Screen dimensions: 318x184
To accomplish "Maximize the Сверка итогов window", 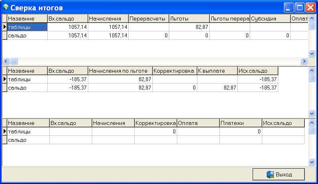I will [x=300, y=7].
